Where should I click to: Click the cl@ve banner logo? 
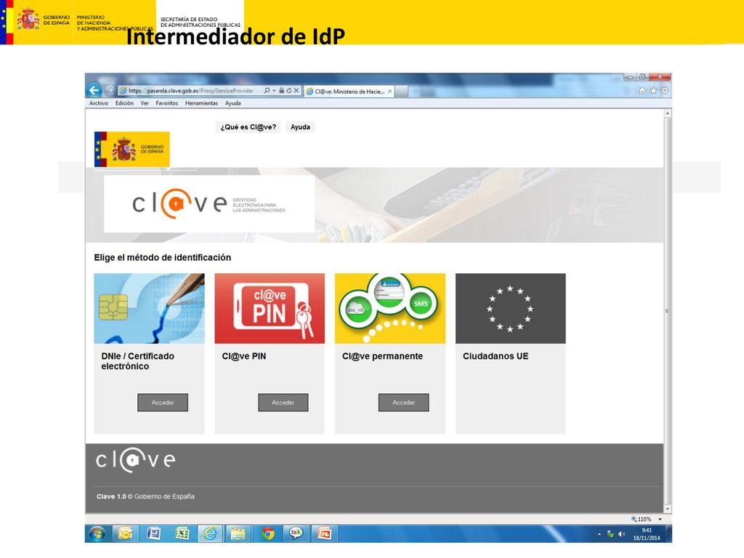209,203
